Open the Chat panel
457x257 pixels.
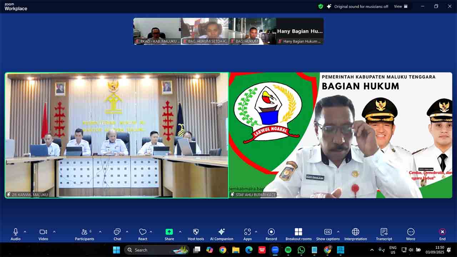coord(117,234)
